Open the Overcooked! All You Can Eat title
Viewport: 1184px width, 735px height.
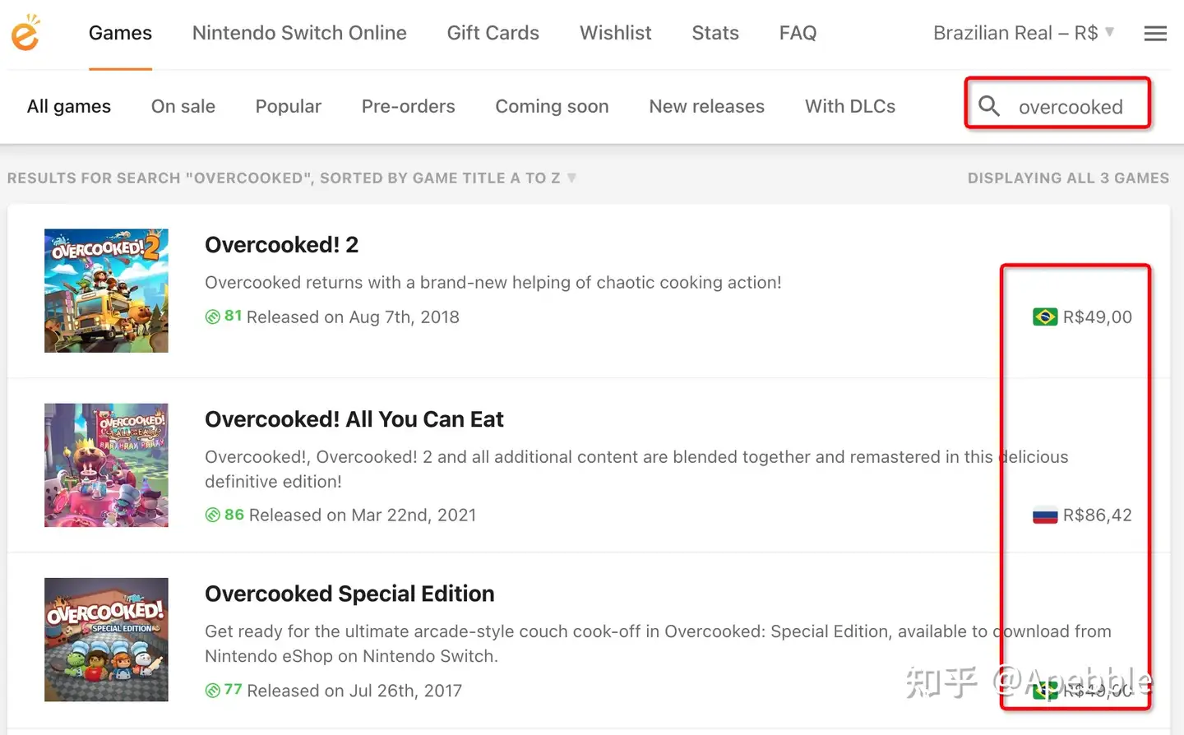[x=354, y=419]
